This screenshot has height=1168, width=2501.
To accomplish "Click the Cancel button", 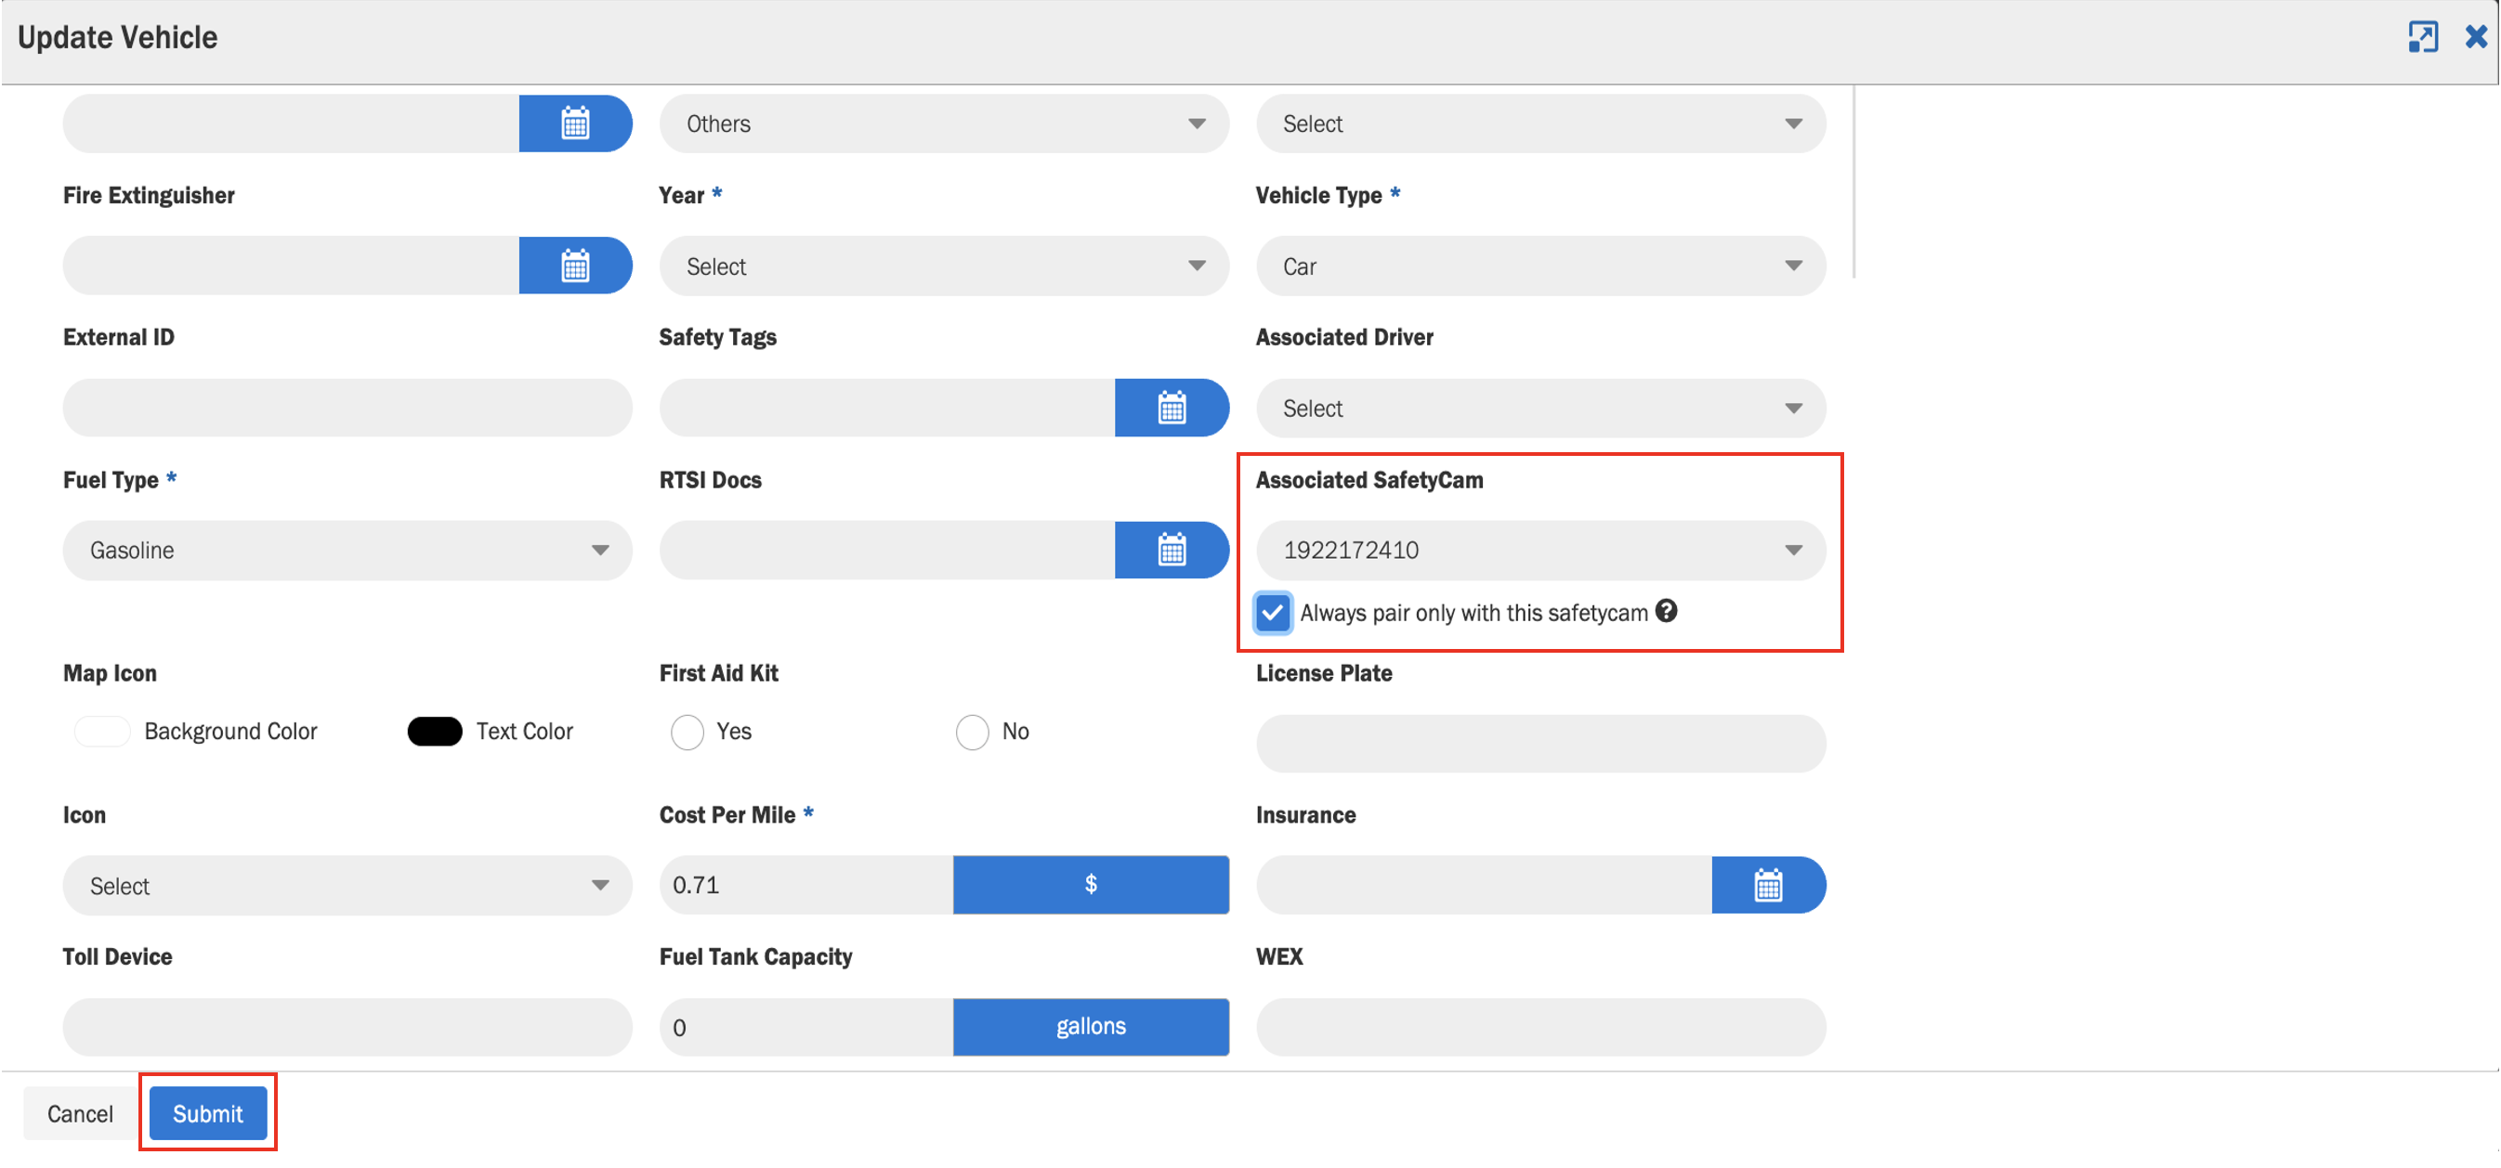I will point(80,1112).
